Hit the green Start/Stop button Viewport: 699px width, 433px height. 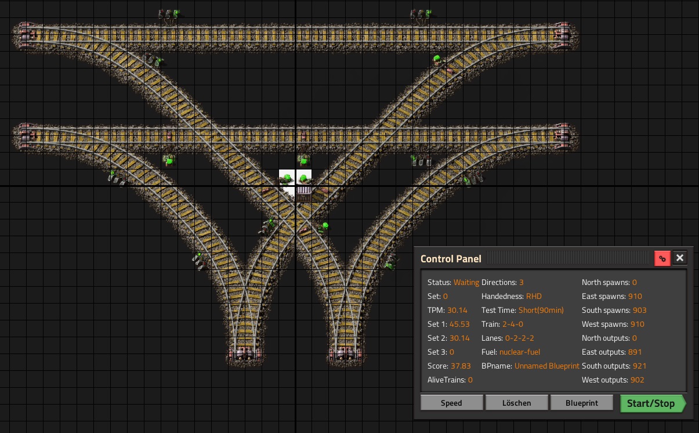(652, 403)
